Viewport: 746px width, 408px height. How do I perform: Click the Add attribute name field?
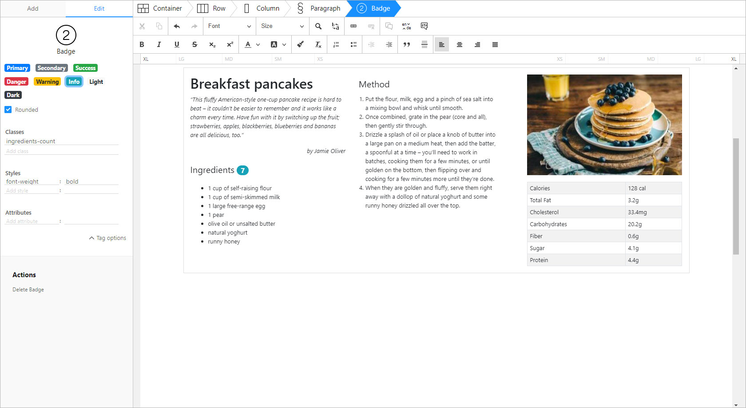pyautogui.click(x=32, y=221)
